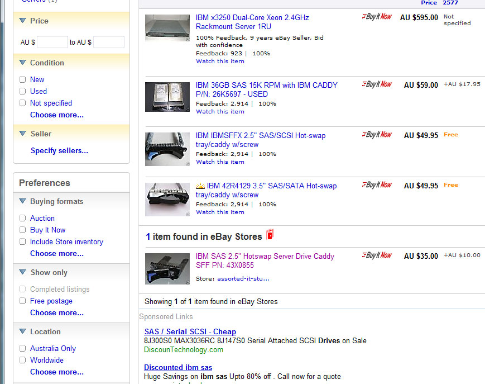Open the IBMSFFX 2.5" tray thumbnail
Image resolution: width=485 pixels, height=384 pixels.
click(167, 149)
